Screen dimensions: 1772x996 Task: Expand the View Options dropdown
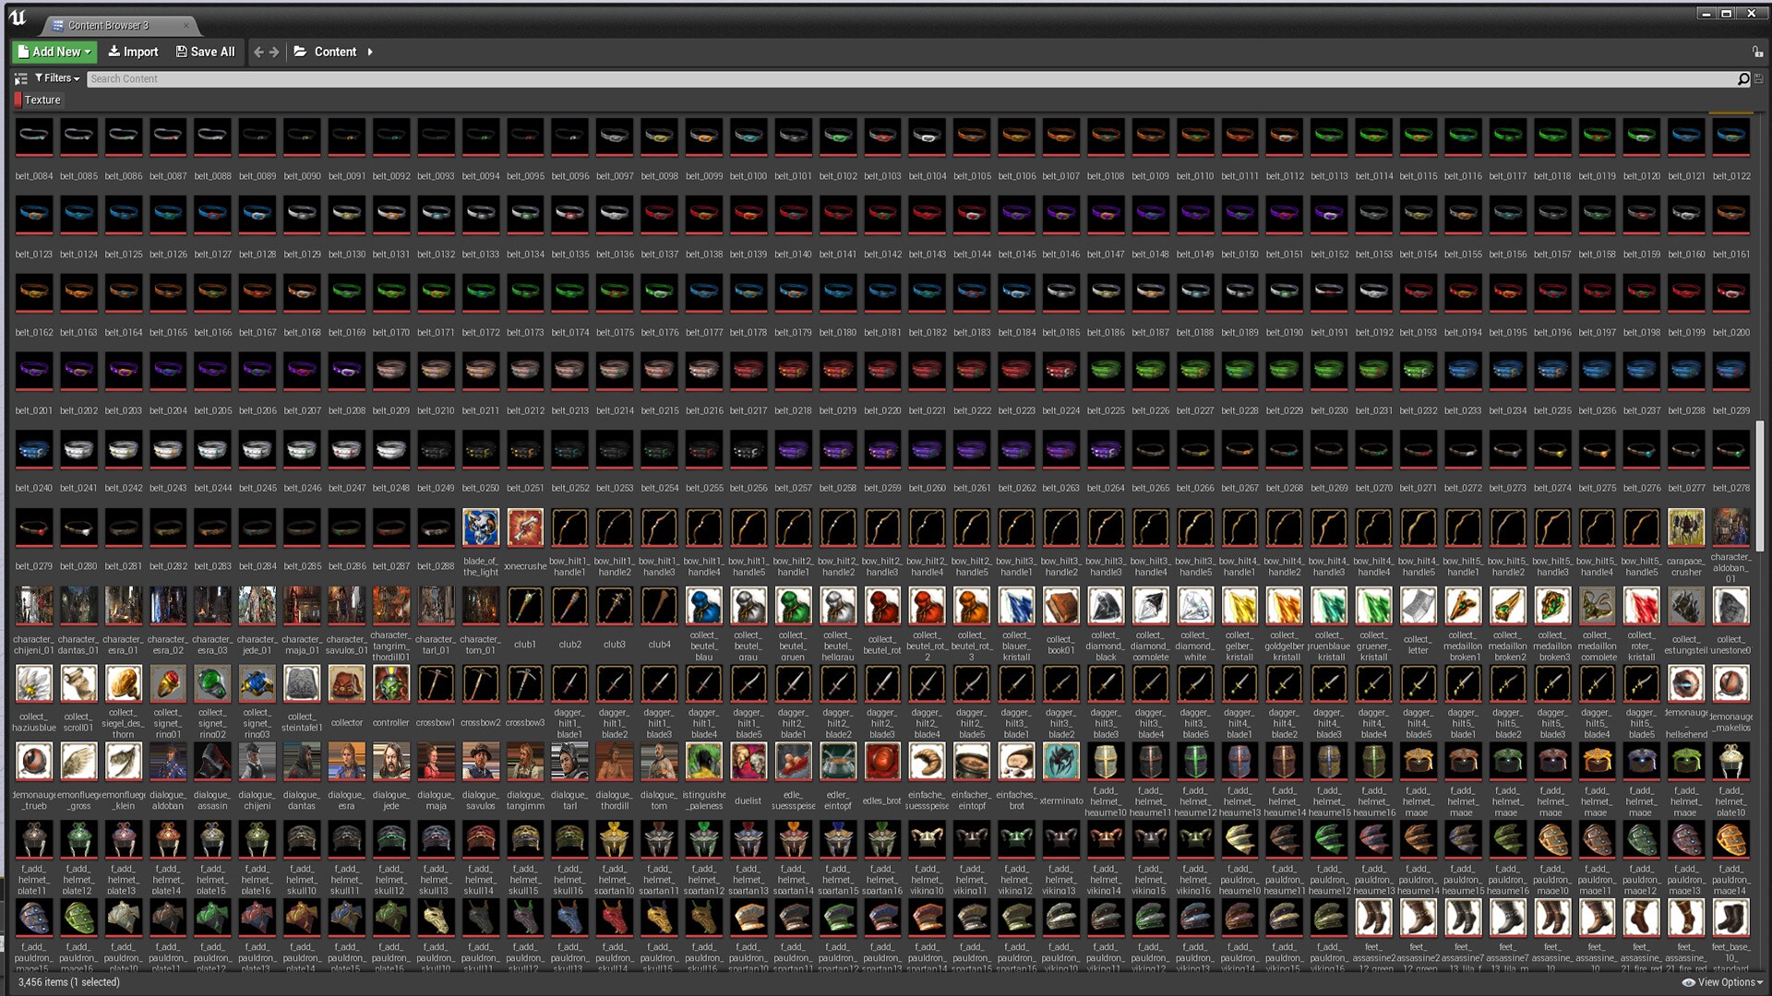1728,983
